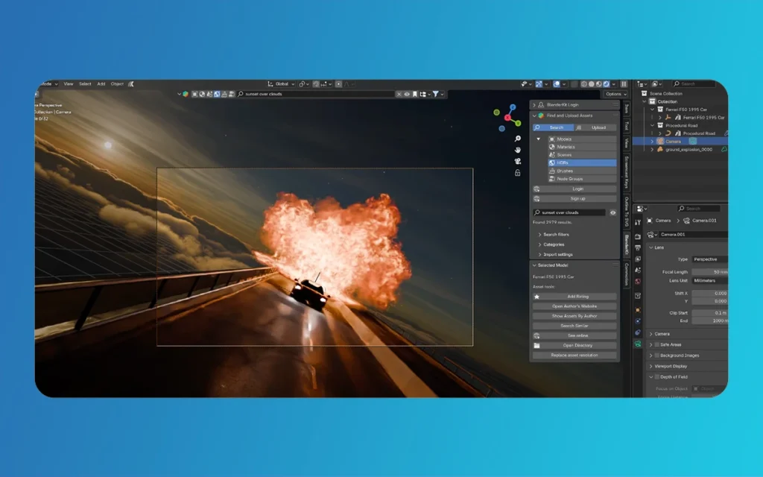763x477 pixels.
Task: Open the Render properties tab icon
Action: [x=638, y=236]
